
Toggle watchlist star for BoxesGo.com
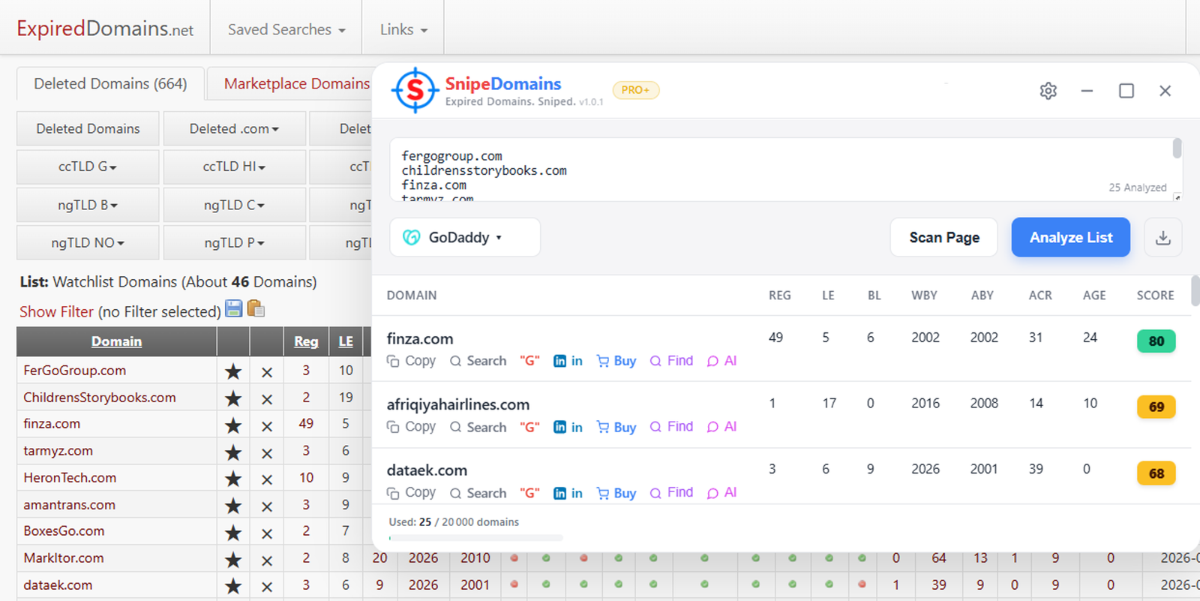click(x=233, y=533)
